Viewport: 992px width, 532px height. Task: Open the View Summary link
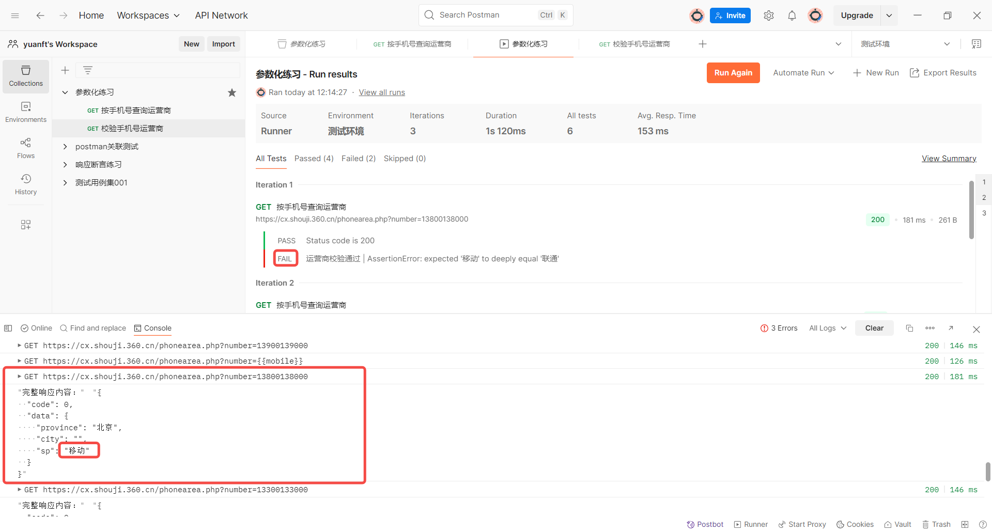click(949, 159)
